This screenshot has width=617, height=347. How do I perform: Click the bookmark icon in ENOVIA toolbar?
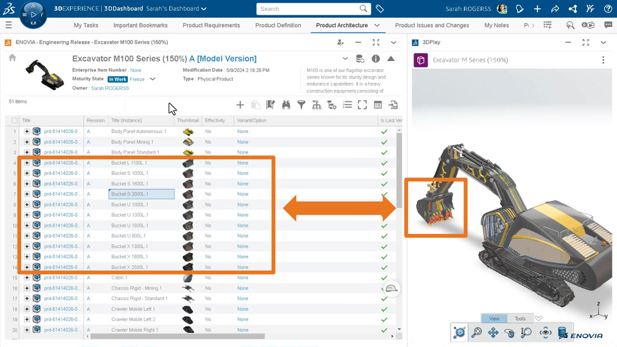(271, 105)
